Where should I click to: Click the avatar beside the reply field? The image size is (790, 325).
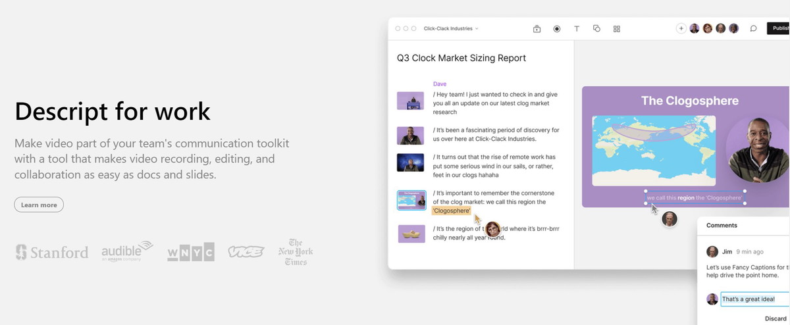click(x=712, y=299)
